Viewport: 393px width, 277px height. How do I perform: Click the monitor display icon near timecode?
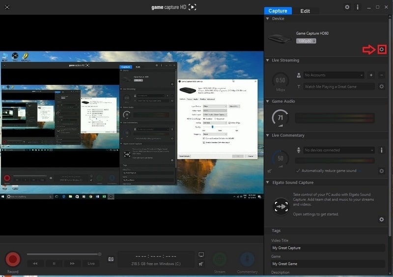(x=201, y=255)
